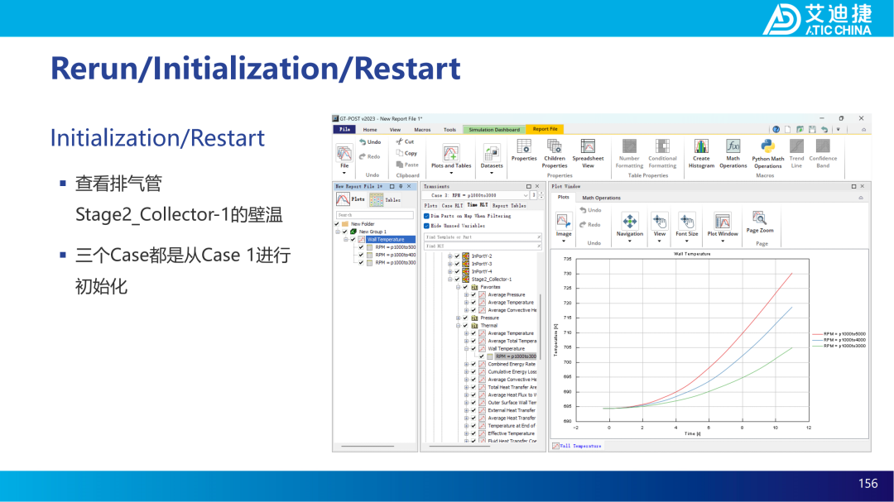Switch to the Macros ribbon tab
The image size is (894, 502).
click(x=422, y=130)
